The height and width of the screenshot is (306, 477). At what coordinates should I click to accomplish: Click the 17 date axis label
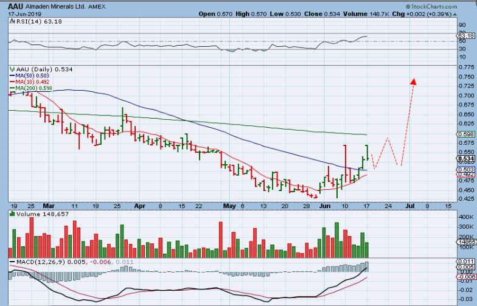(x=366, y=206)
